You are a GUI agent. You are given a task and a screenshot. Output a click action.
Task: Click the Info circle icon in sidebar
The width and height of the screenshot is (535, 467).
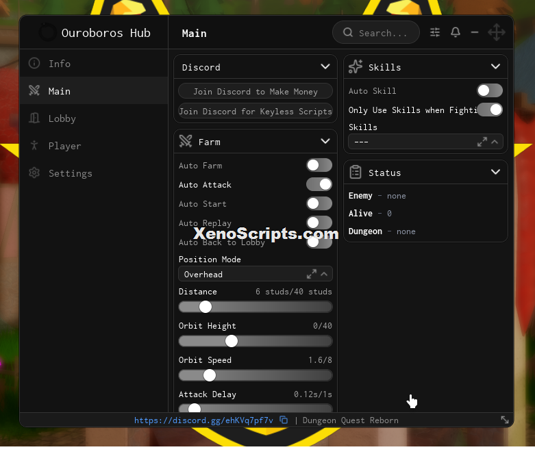point(34,63)
